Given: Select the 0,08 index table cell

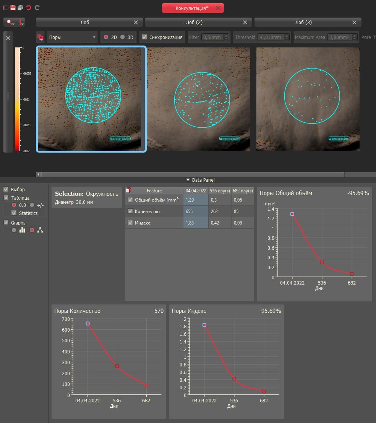Looking at the screenshot, I should coord(243,223).
